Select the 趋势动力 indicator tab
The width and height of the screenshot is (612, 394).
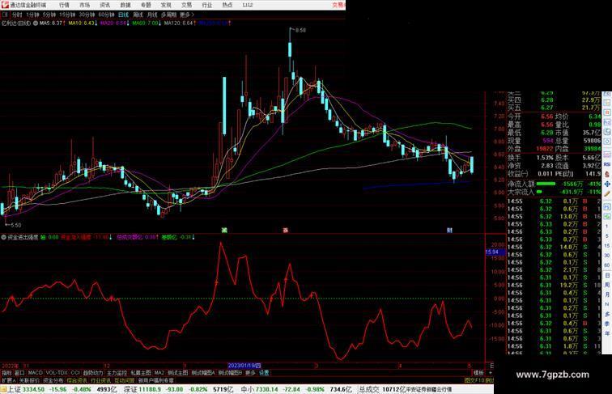coord(93,373)
